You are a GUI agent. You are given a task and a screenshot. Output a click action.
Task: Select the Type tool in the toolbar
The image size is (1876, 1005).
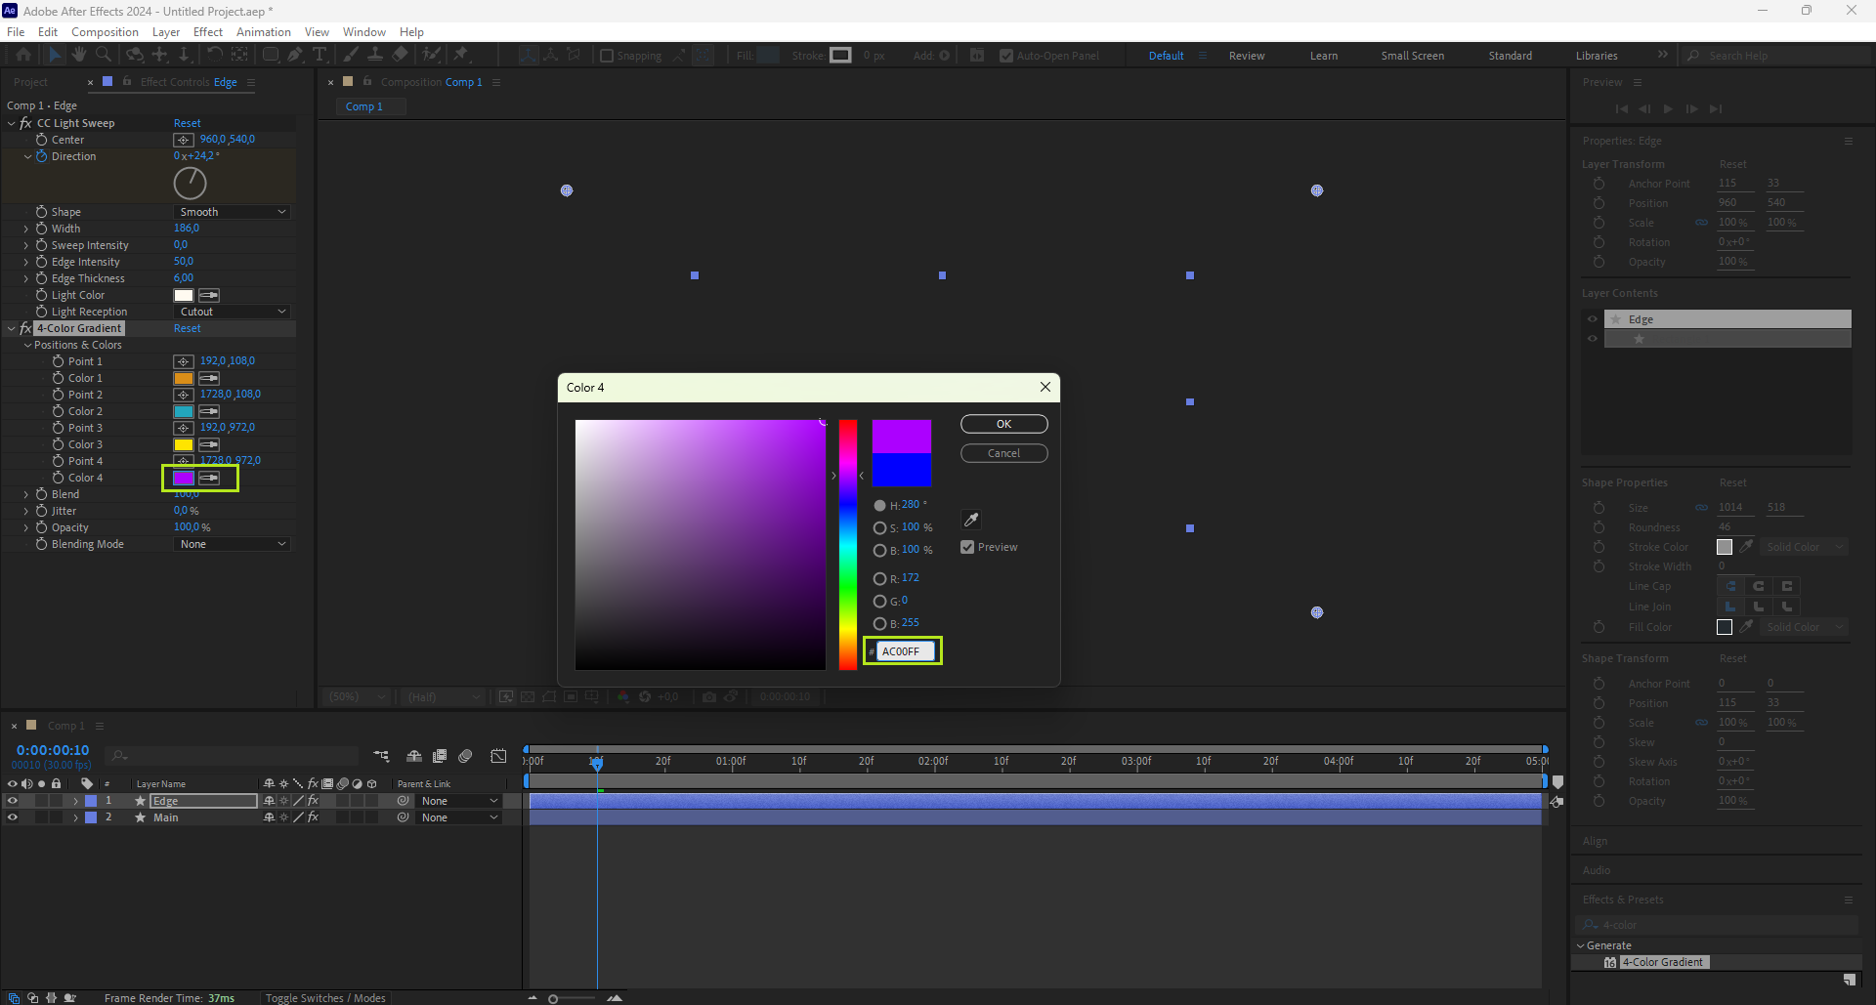click(x=320, y=56)
